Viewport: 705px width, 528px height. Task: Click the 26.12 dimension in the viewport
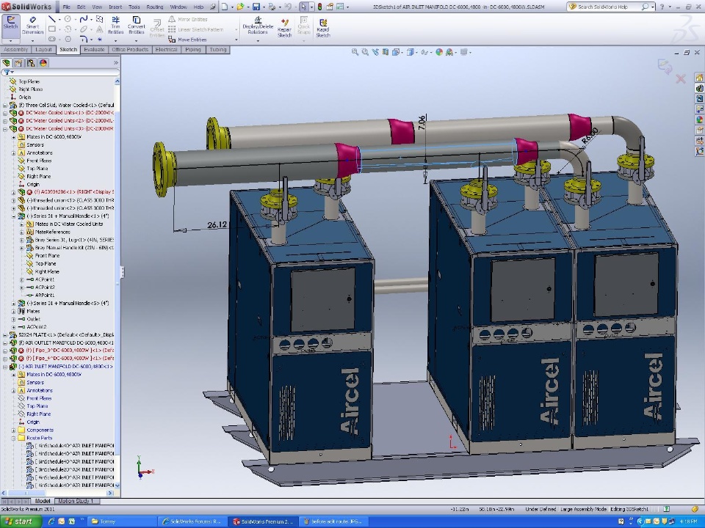pos(217,224)
